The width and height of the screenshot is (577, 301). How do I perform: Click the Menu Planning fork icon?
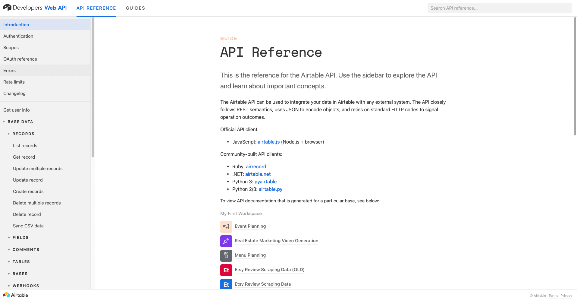pos(226,255)
